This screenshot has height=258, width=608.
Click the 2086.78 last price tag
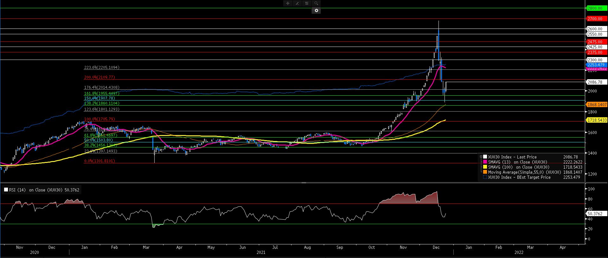(x=597, y=82)
